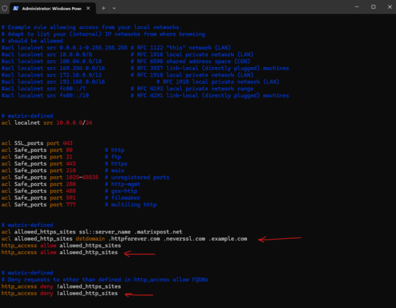Click the red arrow beside 'deny !allowed_http_sites'

(x=139, y=294)
